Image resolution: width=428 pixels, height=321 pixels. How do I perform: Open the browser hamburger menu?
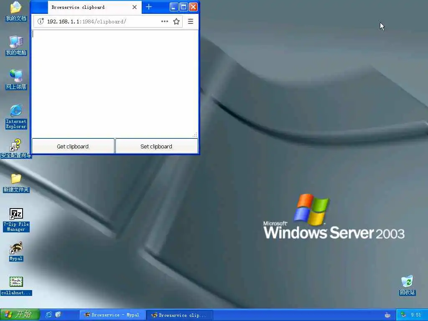point(191,21)
